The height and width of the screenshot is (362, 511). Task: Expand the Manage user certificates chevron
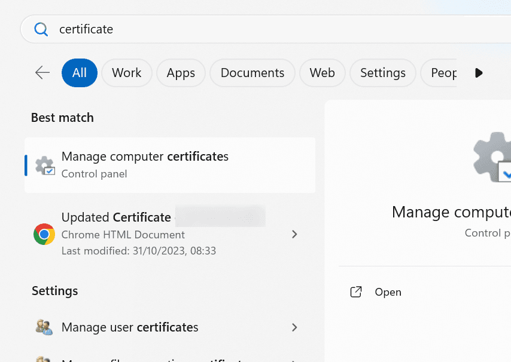click(294, 327)
